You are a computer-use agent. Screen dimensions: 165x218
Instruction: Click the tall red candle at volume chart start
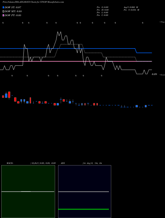click(9, 95)
